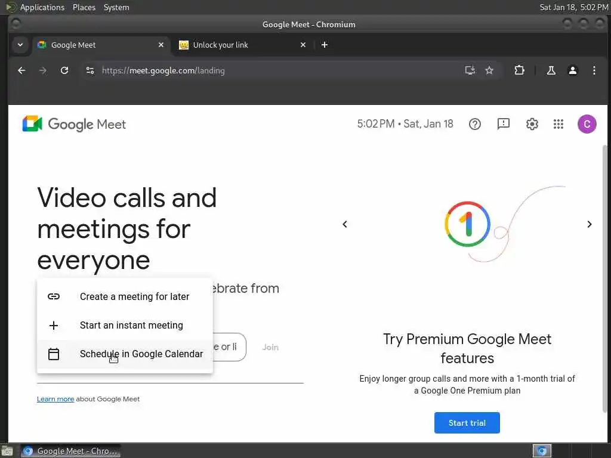The height and width of the screenshot is (458, 611).
Task: Click the Google Meet logo
Action: pyautogui.click(x=74, y=124)
